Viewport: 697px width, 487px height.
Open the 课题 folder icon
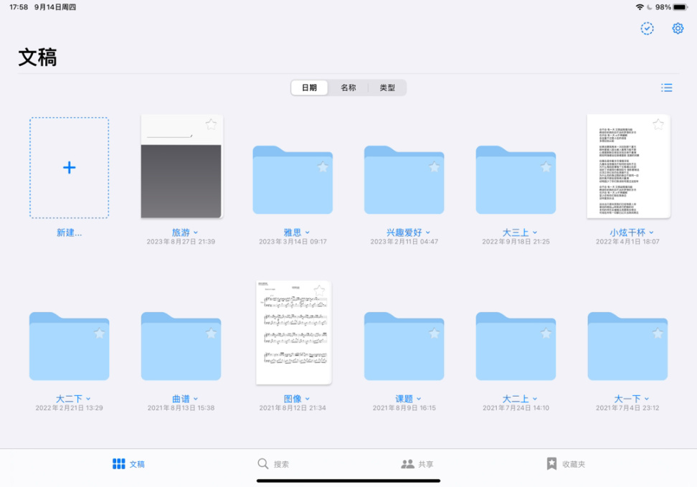pos(404,346)
